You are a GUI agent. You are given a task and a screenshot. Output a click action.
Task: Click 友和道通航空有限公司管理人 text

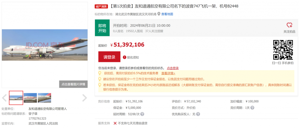coord(48,109)
